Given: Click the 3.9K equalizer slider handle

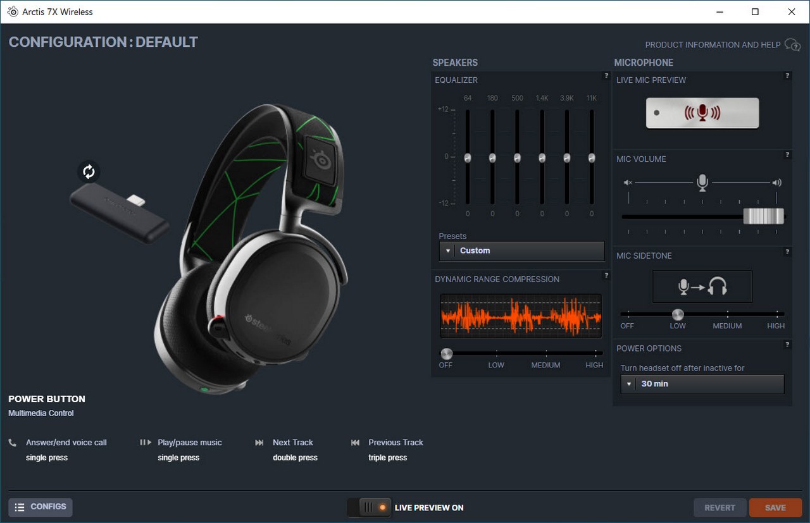Looking at the screenshot, I should (x=567, y=158).
